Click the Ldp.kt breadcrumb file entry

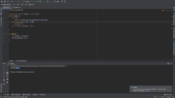pos(31,5)
